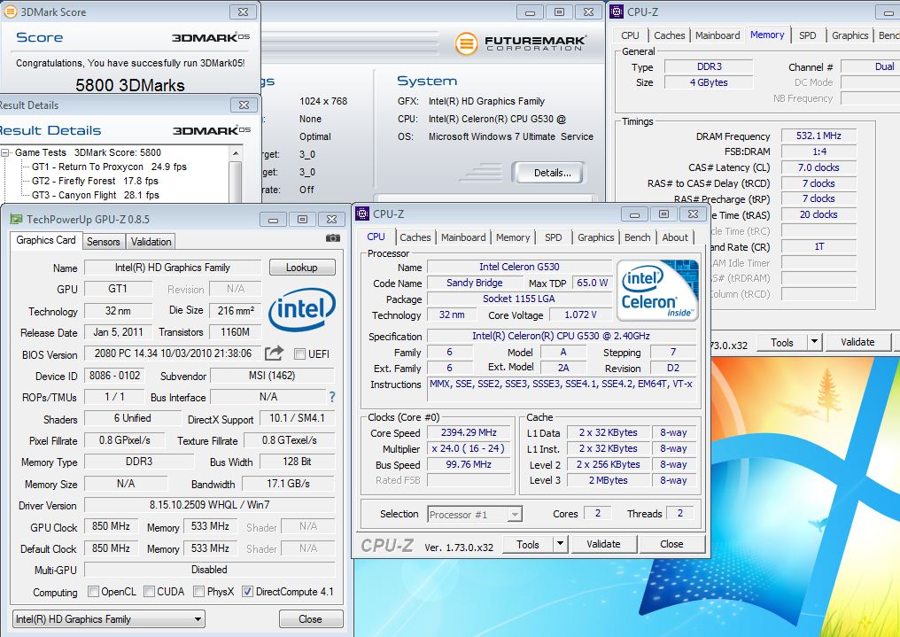Click the 5800 3DMarks score text

(x=130, y=86)
